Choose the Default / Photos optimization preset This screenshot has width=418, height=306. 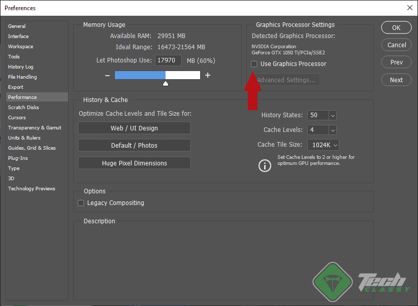(134, 145)
